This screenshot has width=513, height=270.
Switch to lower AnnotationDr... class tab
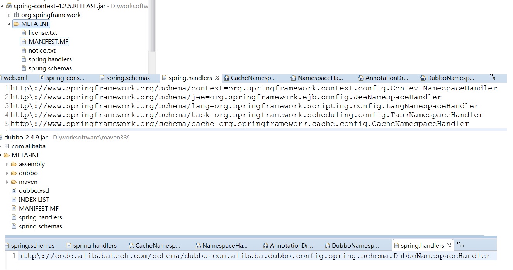coord(291,246)
